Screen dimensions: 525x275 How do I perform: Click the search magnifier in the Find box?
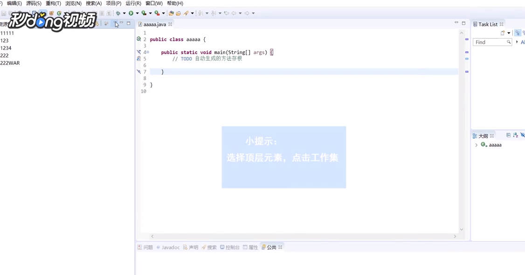(509, 42)
